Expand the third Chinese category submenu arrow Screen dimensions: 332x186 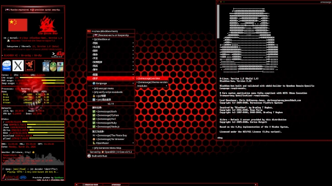[x=133, y=51]
